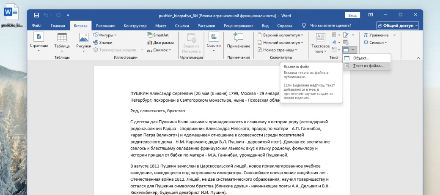Screen dimensions: 440x195
Task: Switch to the Главная tab
Action: point(58,26)
